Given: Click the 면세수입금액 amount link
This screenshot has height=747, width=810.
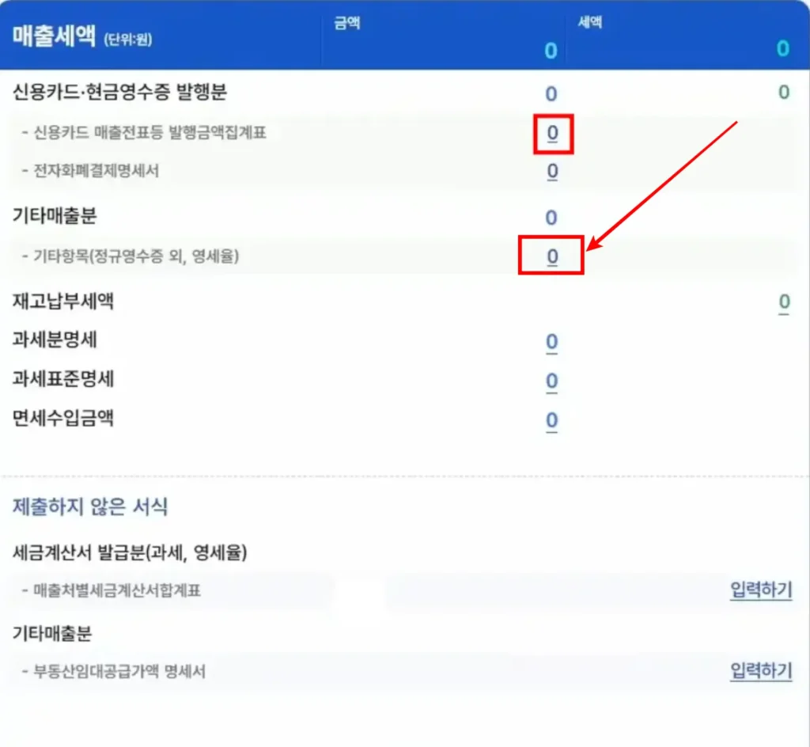Looking at the screenshot, I should 551,421.
